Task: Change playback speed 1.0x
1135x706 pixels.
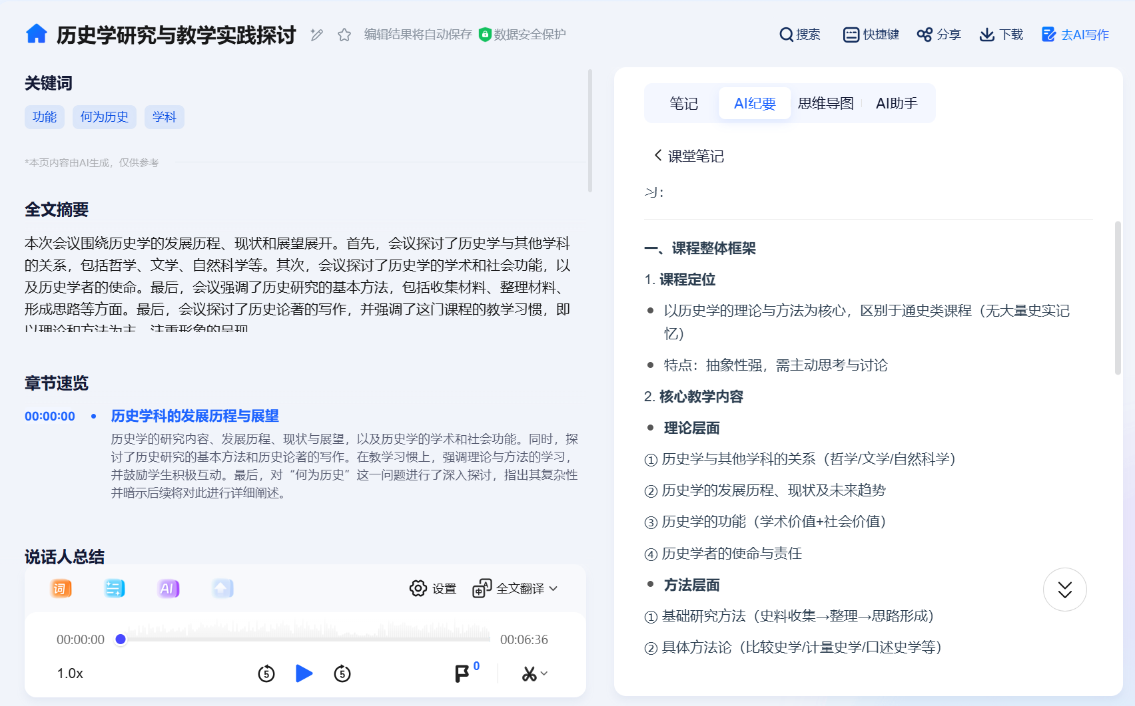Action: (70, 673)
